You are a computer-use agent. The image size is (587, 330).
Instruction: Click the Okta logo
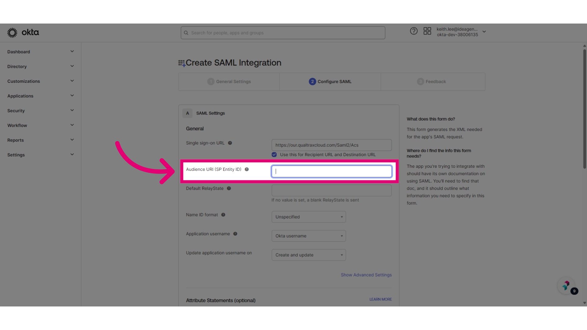23,32
